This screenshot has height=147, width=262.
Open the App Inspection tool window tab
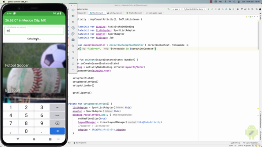[80, 143]
